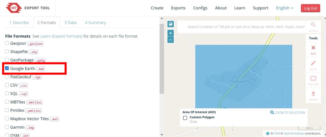Uncheck Google Earth .kml format
This screenshot has height=137, width=326.
7,68
